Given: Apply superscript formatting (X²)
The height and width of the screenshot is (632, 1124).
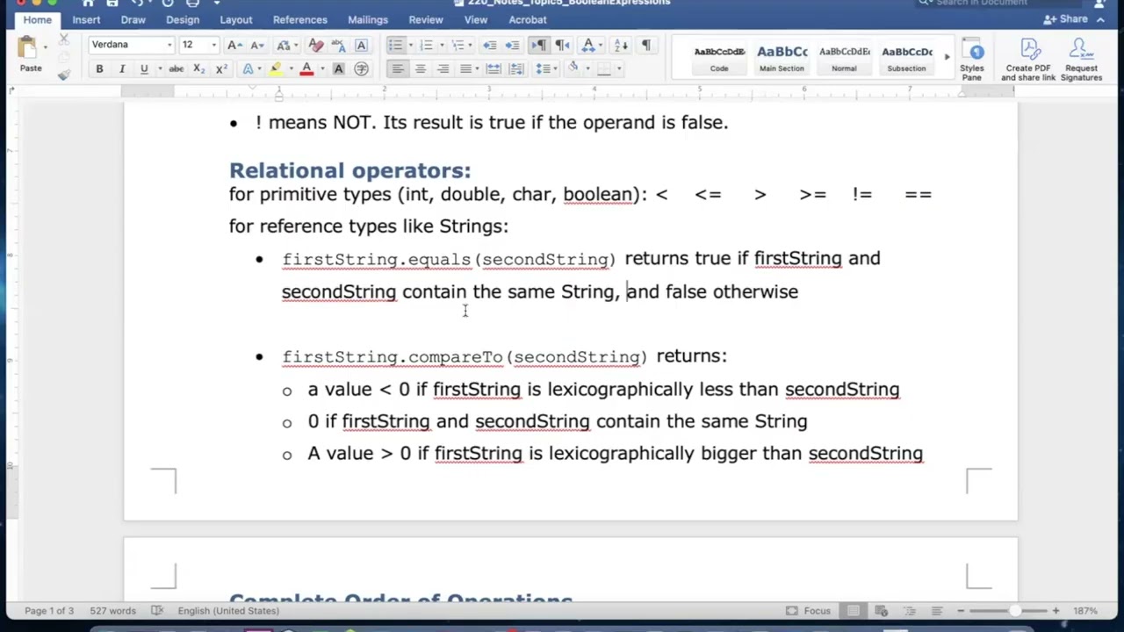Looking at the screenshot, I should coord(221,68).
